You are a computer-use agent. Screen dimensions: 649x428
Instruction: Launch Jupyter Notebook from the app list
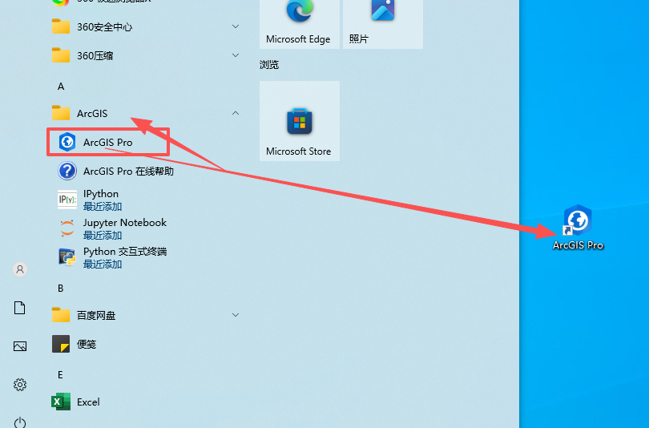pyautogui.click(x=124, y=228)
